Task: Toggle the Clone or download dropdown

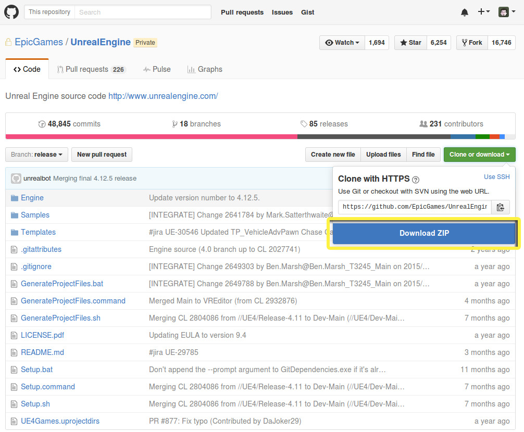Action: click(479, 155)
